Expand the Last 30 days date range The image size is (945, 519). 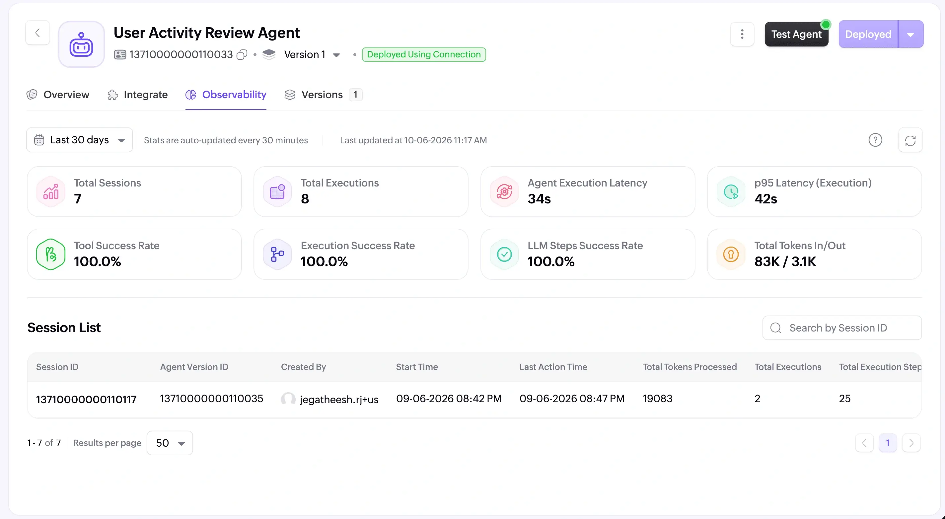80,140
